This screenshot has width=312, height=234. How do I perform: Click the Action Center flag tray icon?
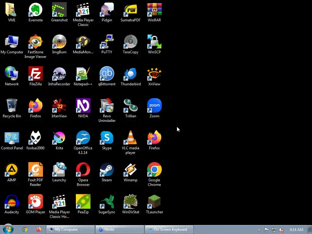266,230
